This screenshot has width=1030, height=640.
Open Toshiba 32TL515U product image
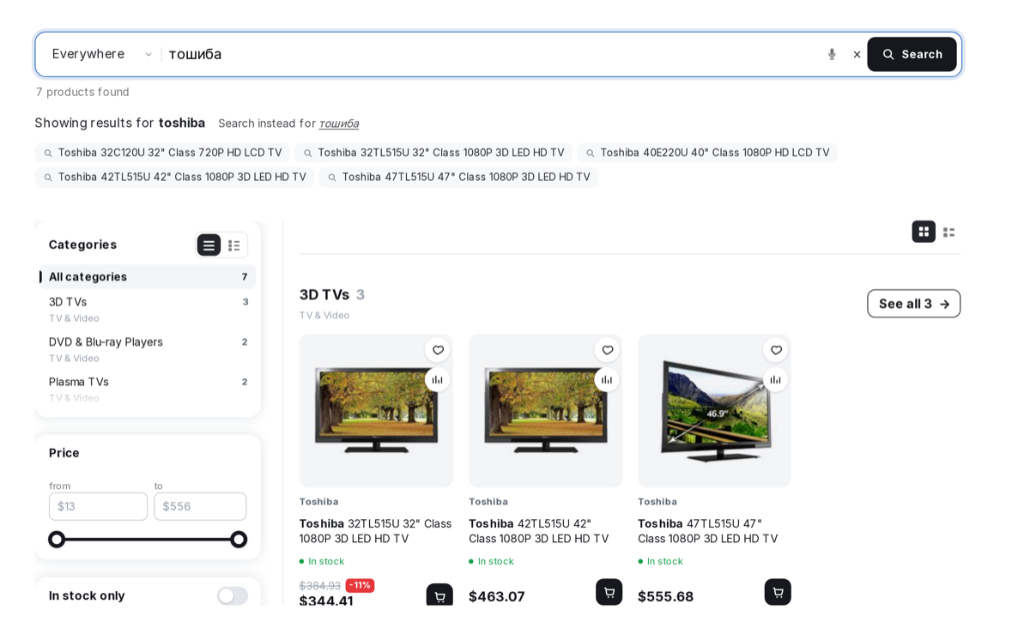pyautogui.click(x=376, y=411)
